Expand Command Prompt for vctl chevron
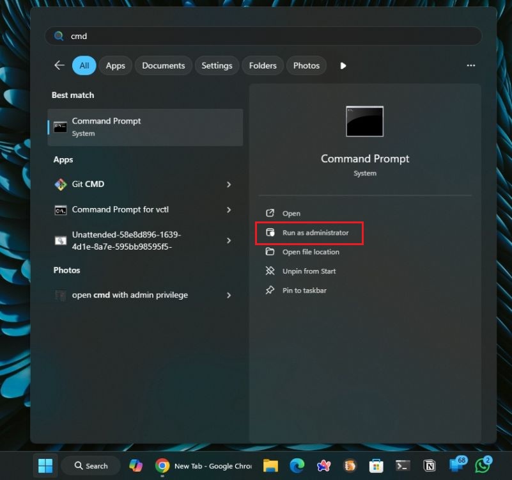The height and width of the screenshot is (480, 512). point(229,210)
